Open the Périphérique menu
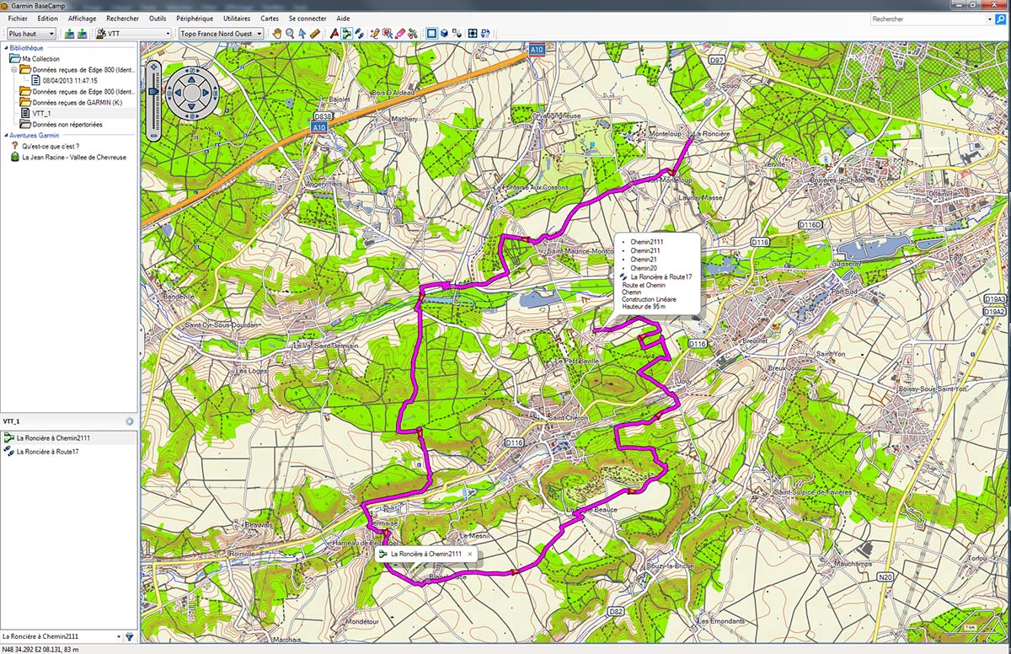The height and width of the screenshot is (654, 1011). pyautogui.click(x=195, y=18)
